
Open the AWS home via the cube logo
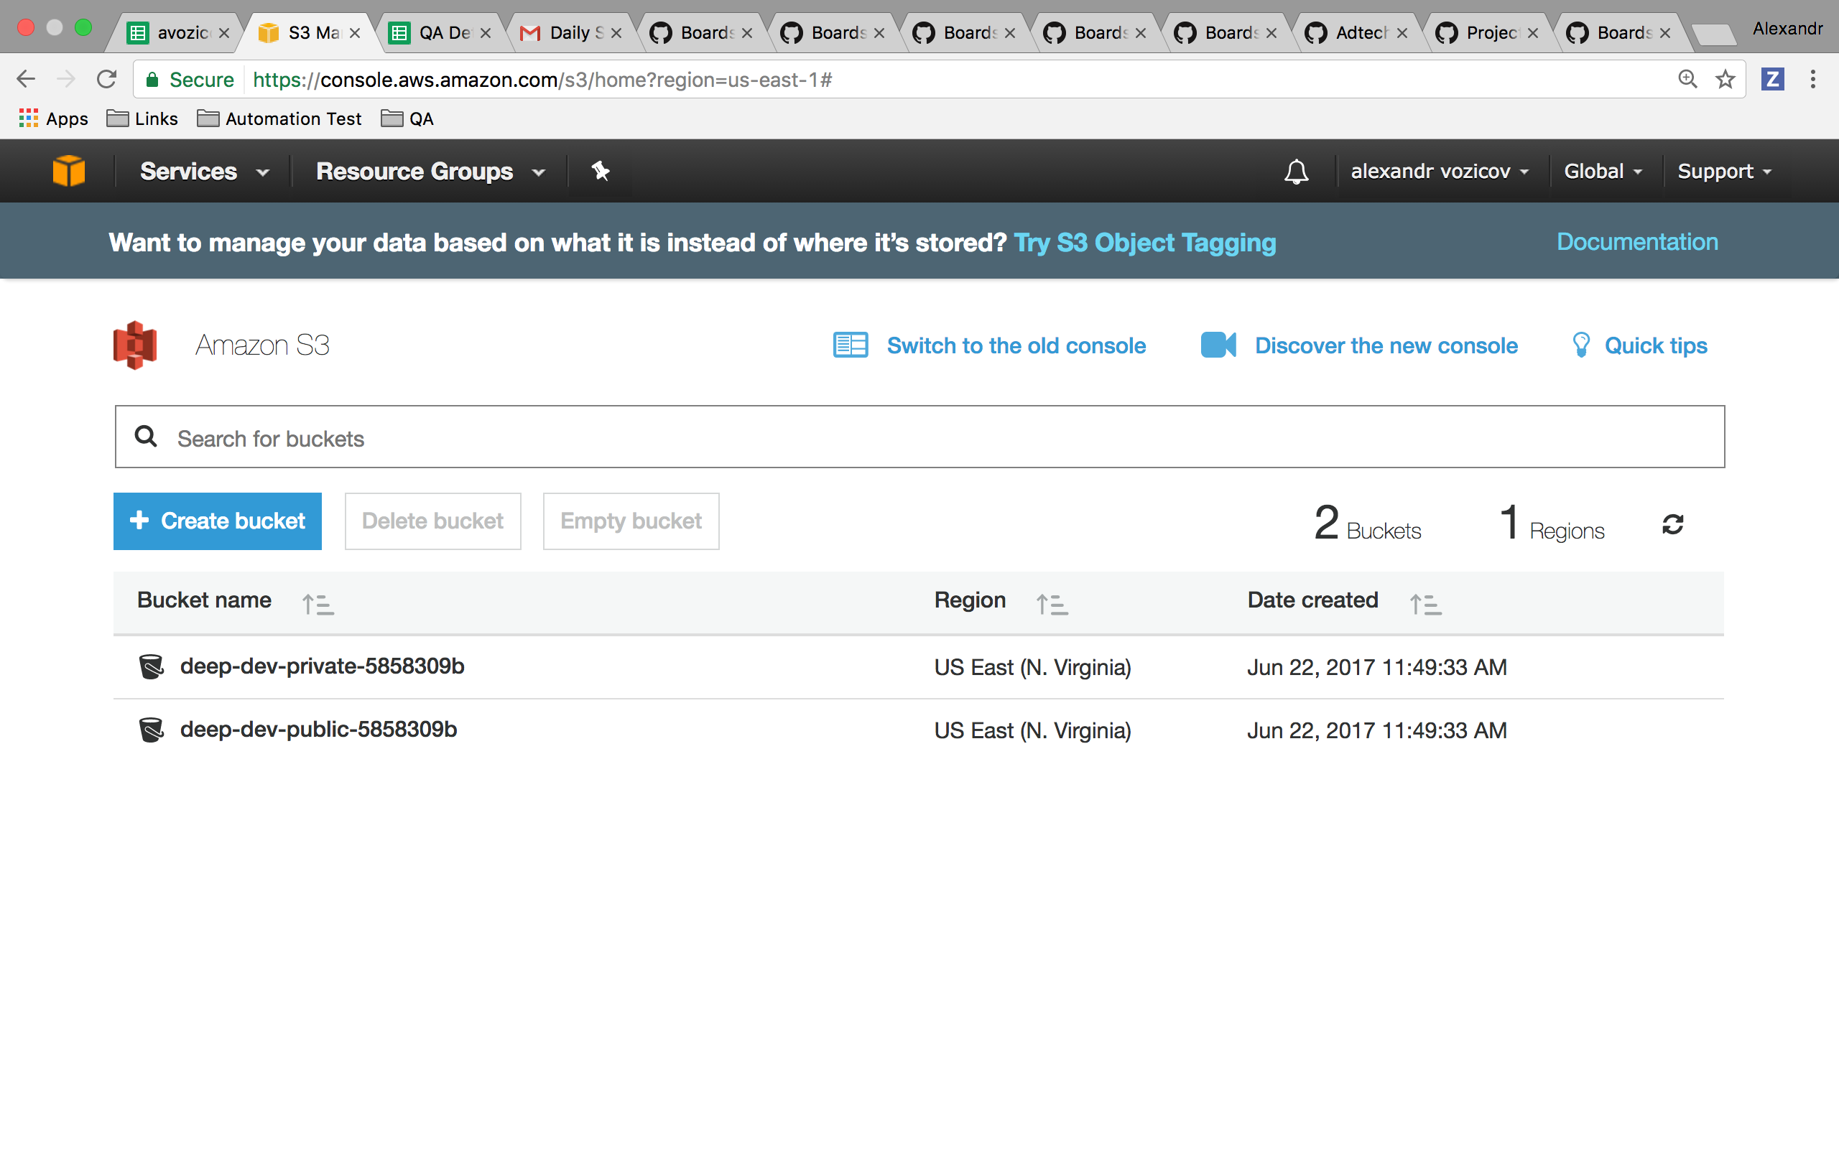click(69, 170)
